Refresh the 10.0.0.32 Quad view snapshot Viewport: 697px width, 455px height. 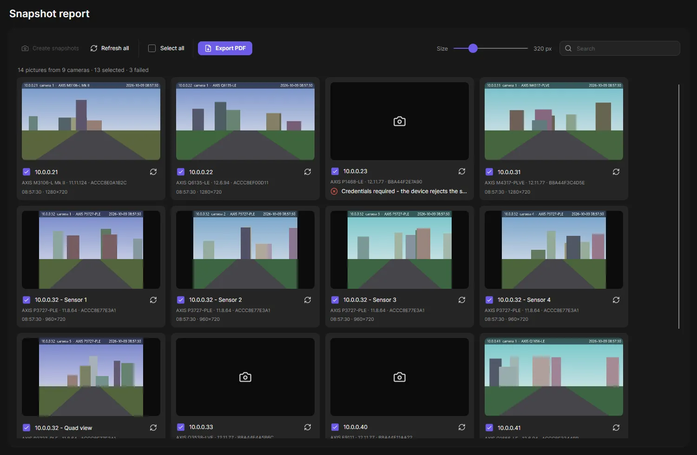click(x=153, y=428)
